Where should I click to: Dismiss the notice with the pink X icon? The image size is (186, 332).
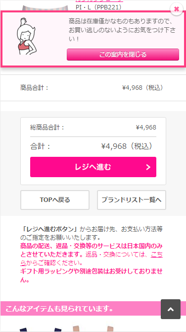click(177, 9)
